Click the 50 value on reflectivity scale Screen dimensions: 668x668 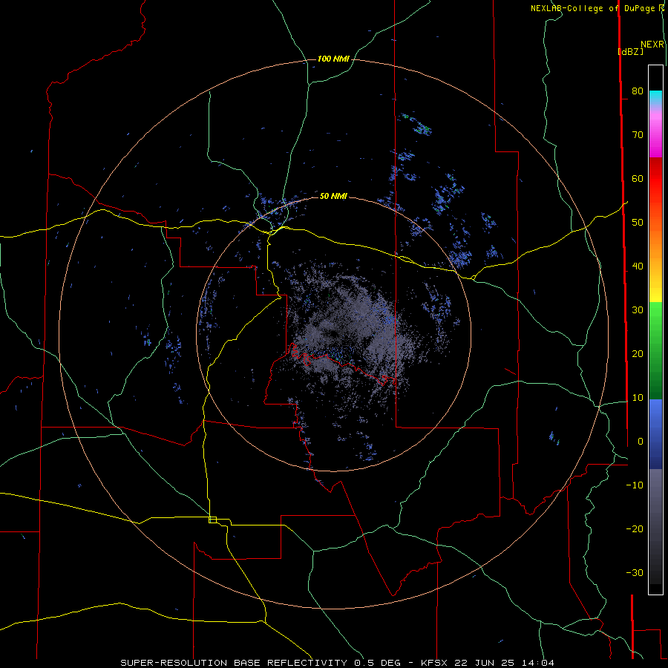tap(638, 223)
